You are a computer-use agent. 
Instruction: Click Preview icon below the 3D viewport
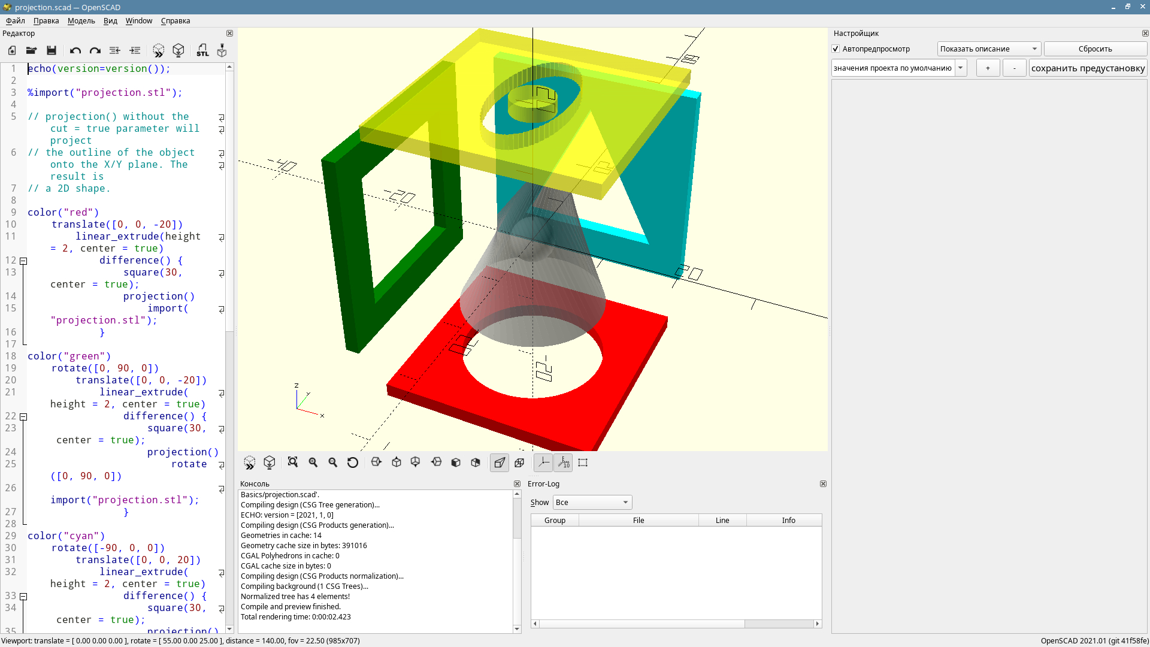(250, 462)
